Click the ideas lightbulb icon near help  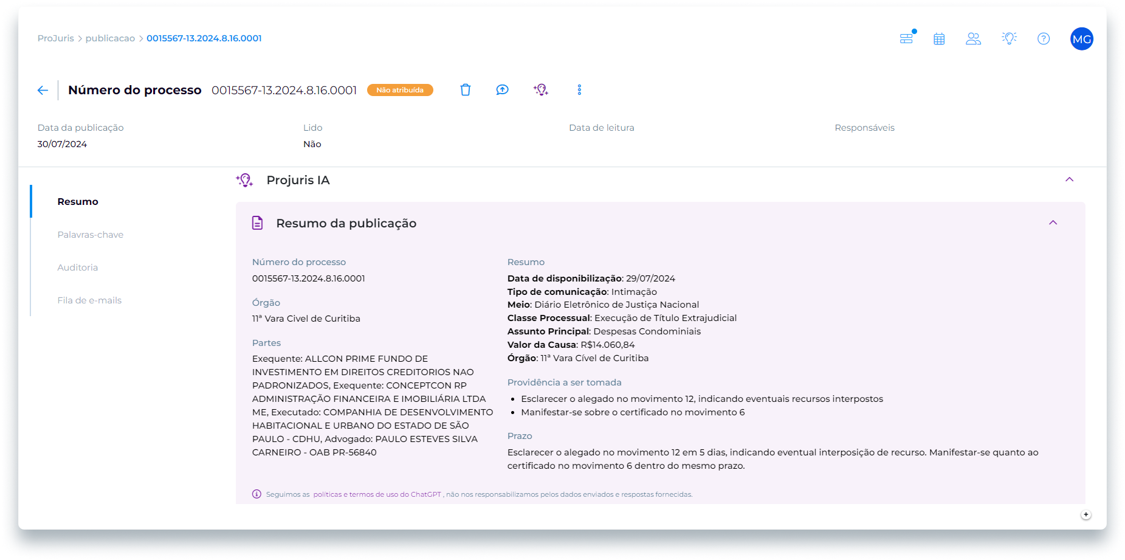click(1009, 38)
